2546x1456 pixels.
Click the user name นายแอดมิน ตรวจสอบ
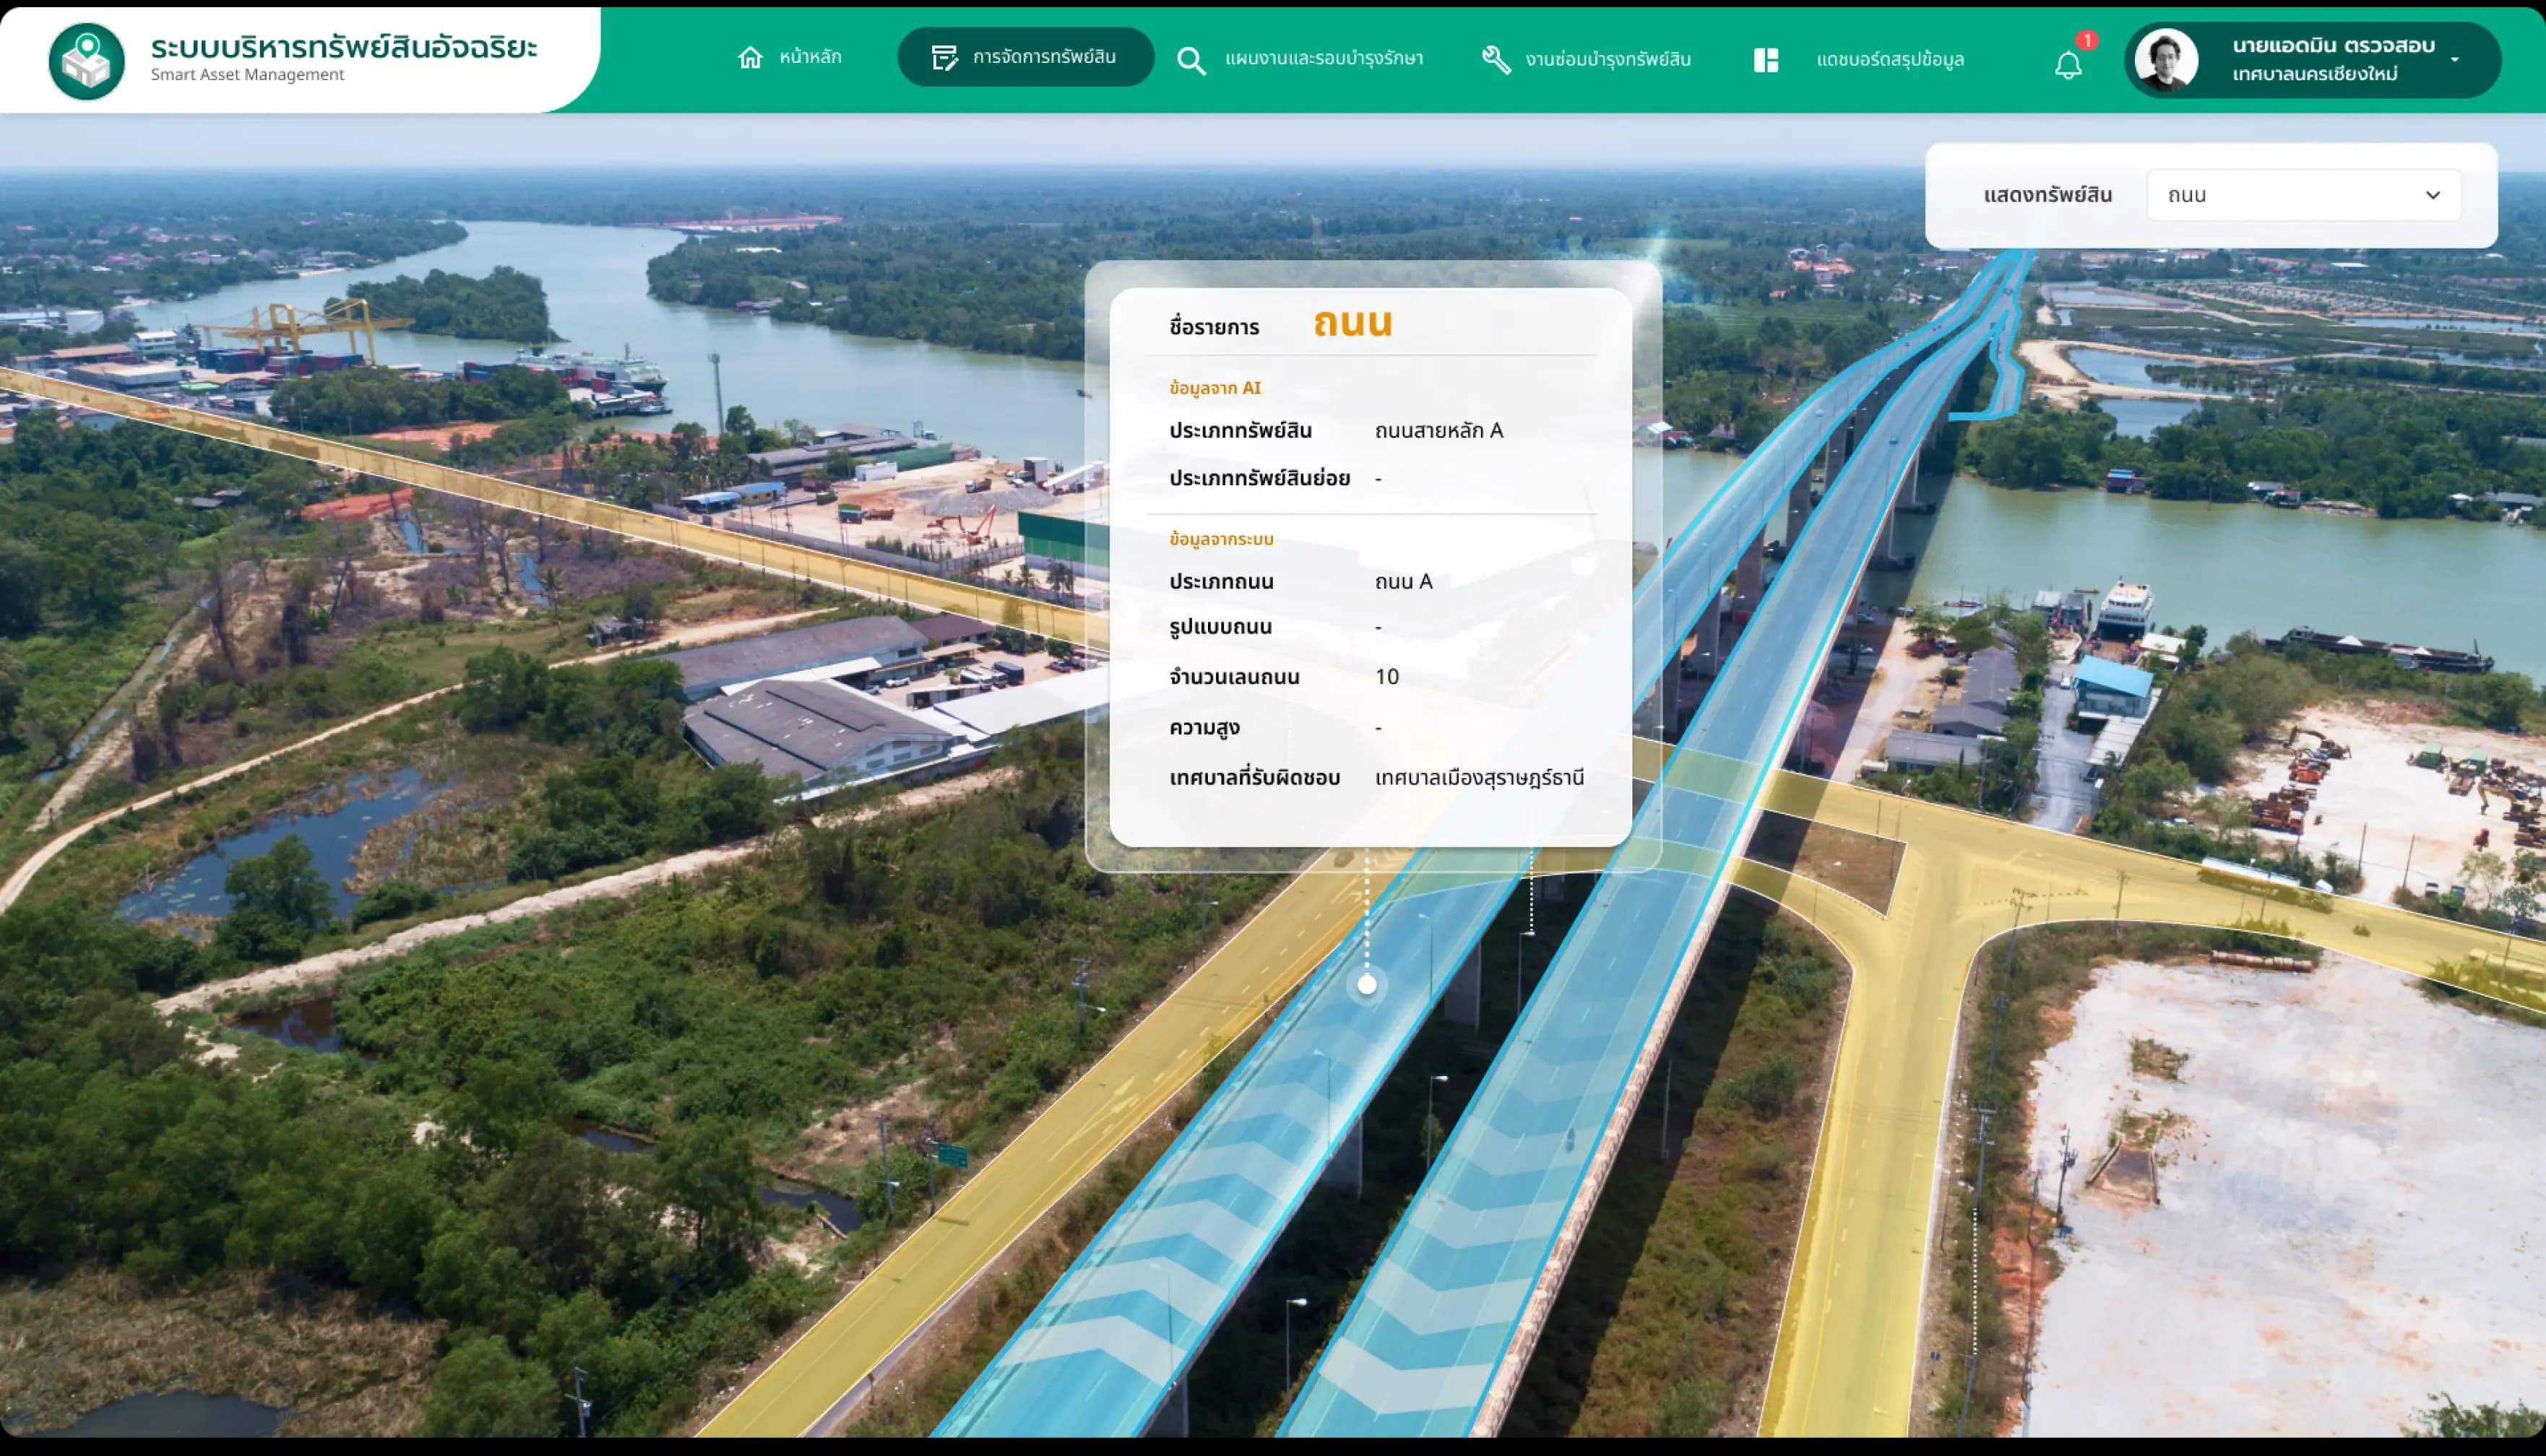click(2333, 46)
